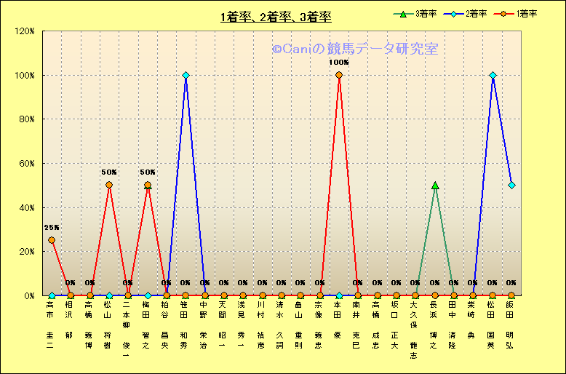The image size is (566, 374).
Task: Select the 1着率 legend label text
Action: tap(526, 14)
